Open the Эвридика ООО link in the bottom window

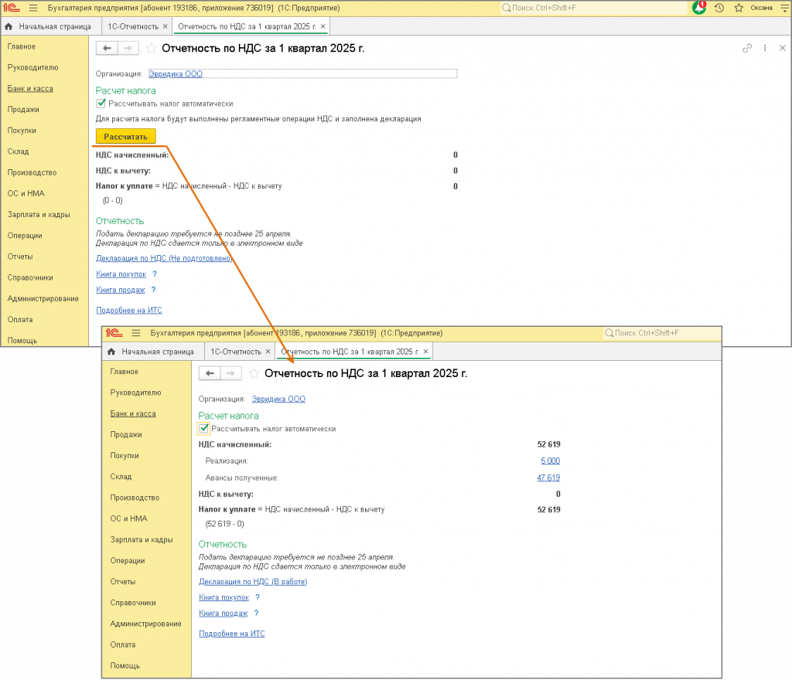(278, 399)
